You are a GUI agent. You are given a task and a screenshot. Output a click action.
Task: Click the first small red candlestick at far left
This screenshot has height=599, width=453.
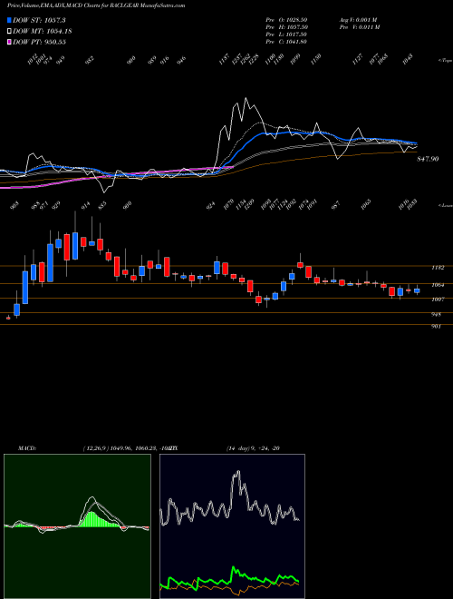(8, 318)
